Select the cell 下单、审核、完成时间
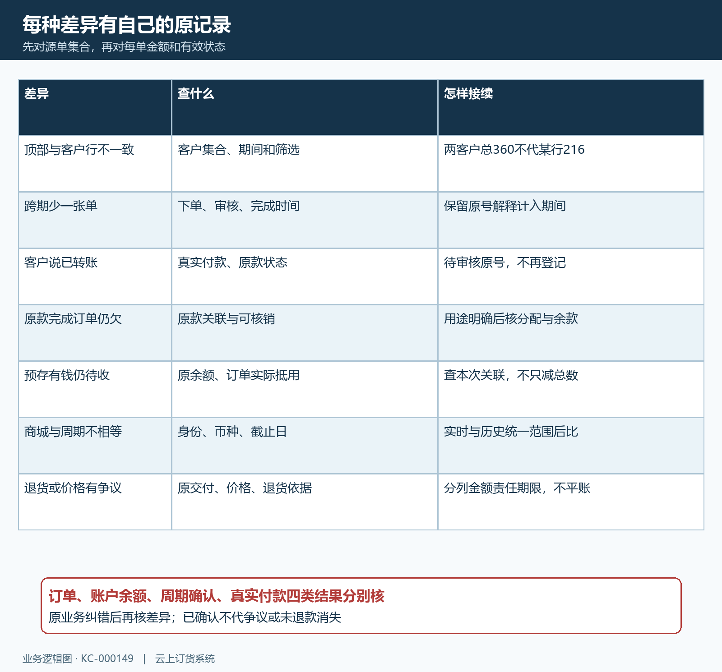The height and width of the screenshot is (672, 722). [x=305, y=220]
